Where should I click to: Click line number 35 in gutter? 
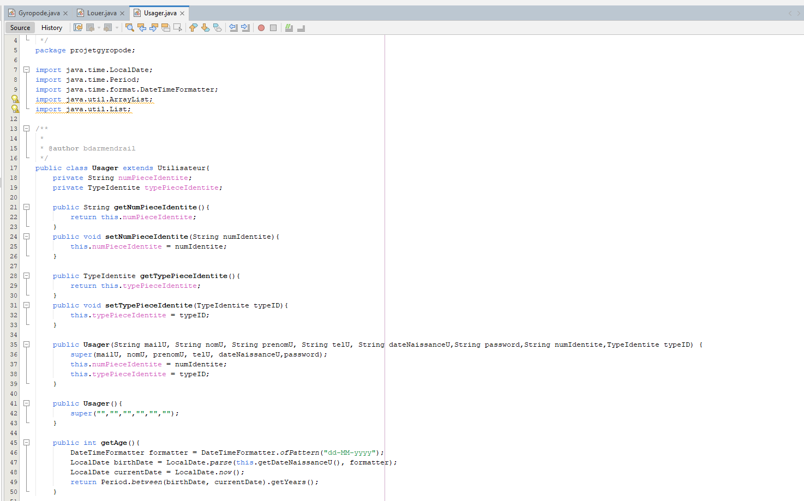tap(14, 345)
